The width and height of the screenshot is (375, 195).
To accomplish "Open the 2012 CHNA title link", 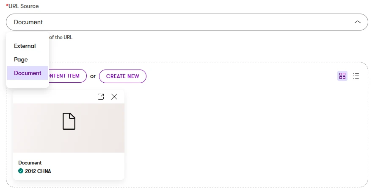I will [38, 171].
